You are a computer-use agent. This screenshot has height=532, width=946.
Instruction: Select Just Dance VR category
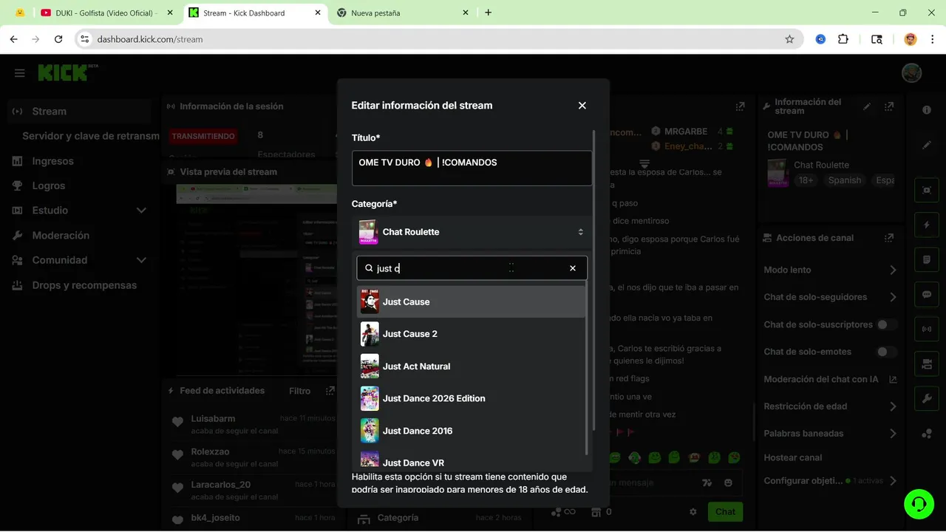pyautogui.click(x=471, y=461)
